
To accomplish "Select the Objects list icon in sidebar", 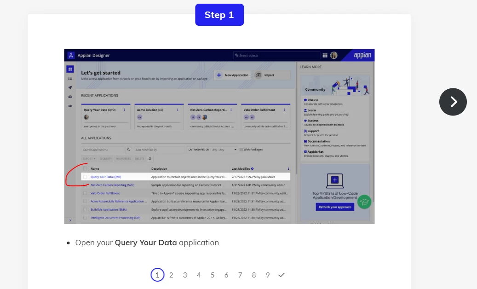I will pos(70,79).
